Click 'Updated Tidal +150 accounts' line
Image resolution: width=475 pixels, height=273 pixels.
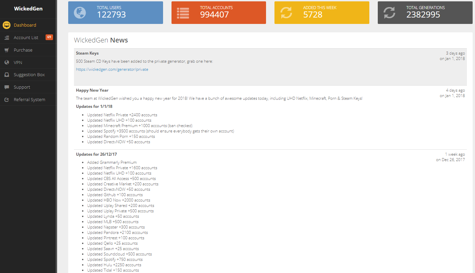[113, 270]
